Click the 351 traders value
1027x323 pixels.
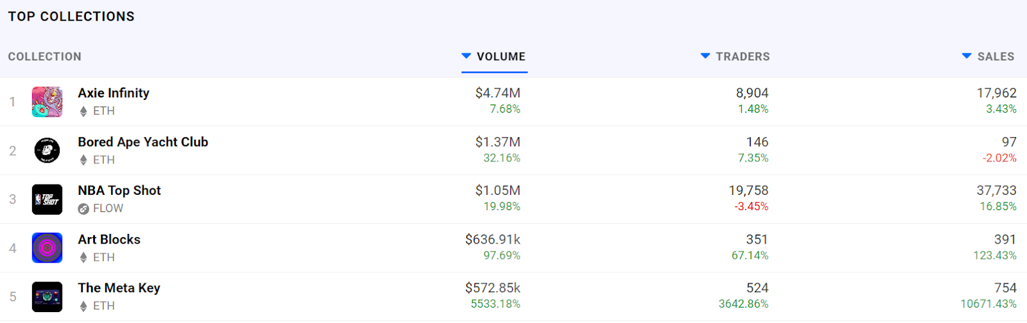click(x=757, y=239)
